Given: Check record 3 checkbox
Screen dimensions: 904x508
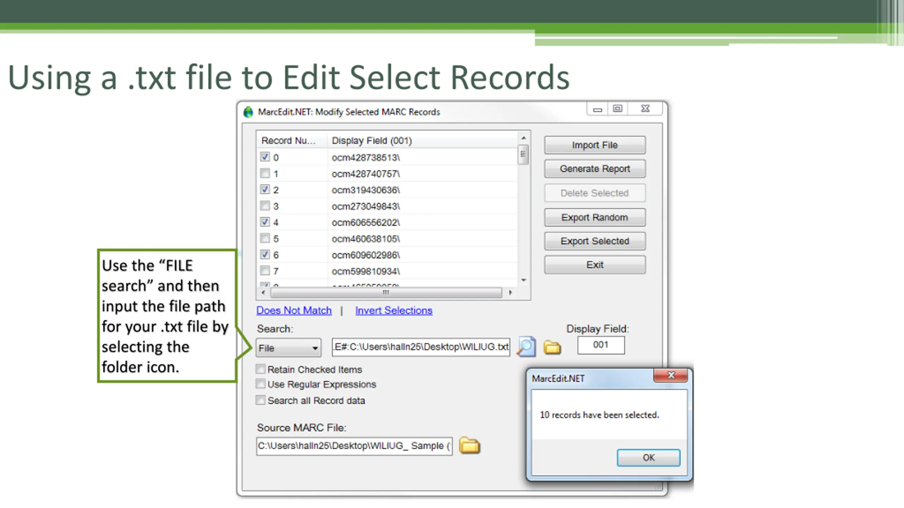Looking at the screenshot, I should click(x=265, y=205).
